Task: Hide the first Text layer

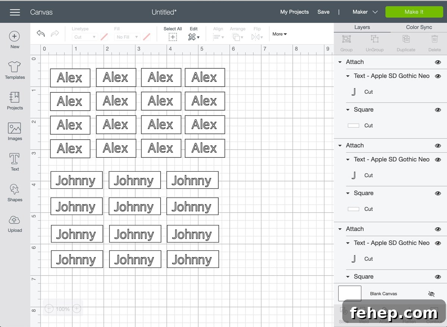Action: 438,76
